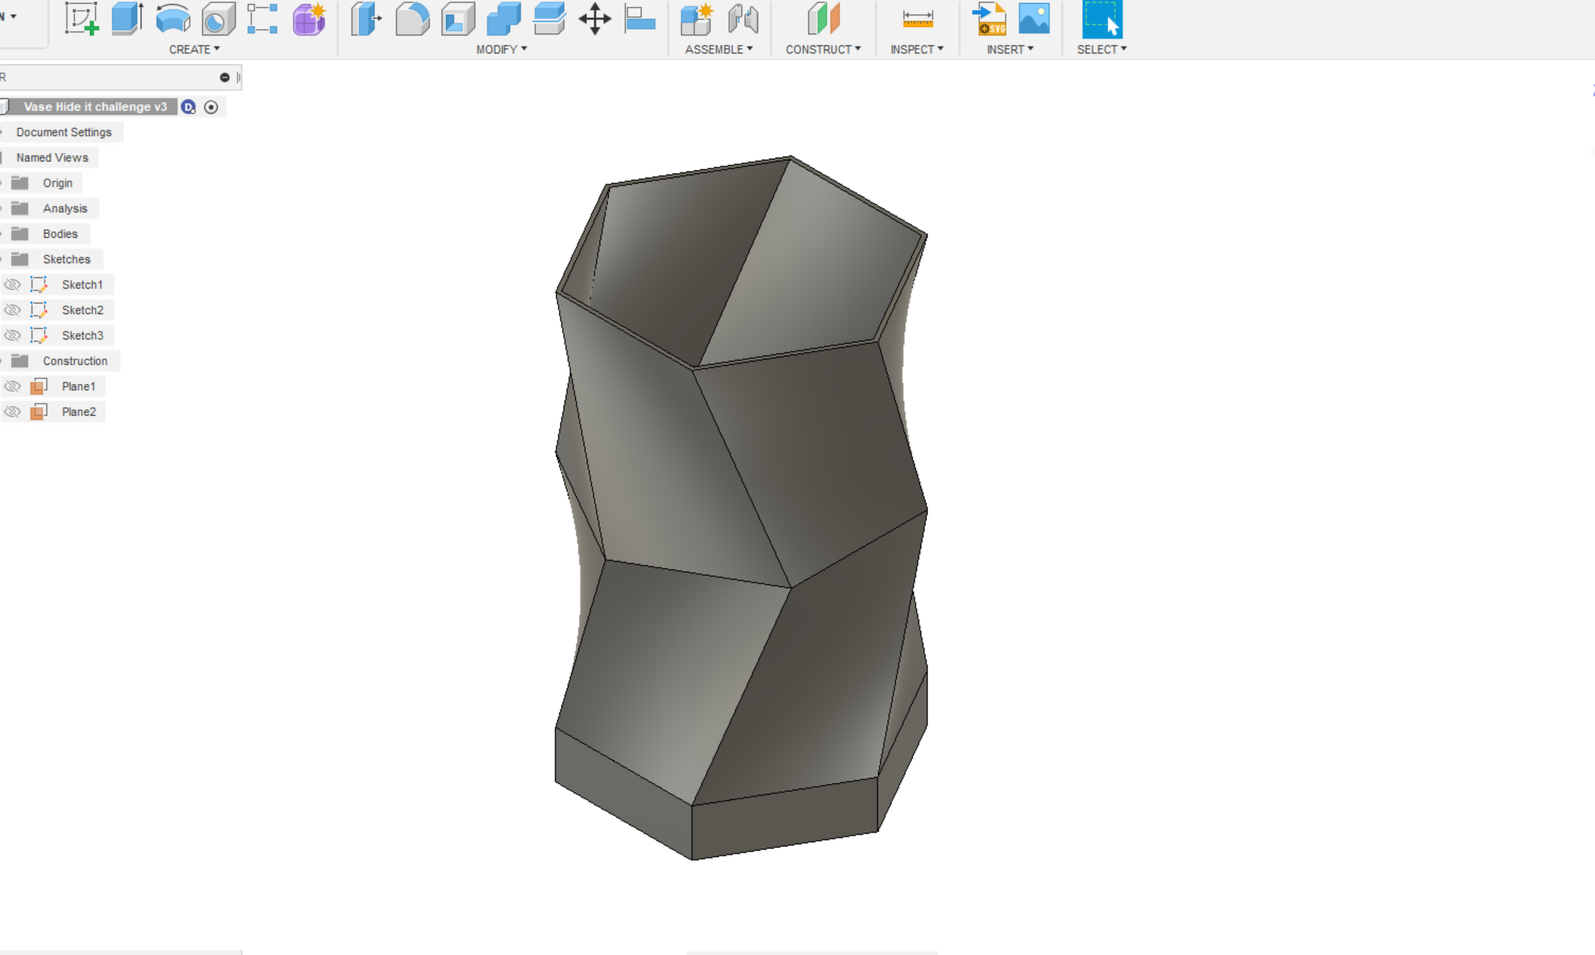Collapse the browser panel with minus button
Viewport: 1595px width, 955px height.
(x=225, y=77)
